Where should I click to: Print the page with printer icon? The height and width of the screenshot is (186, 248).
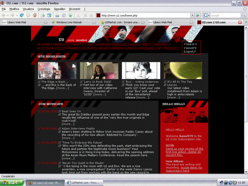click(x=57, y=15)
